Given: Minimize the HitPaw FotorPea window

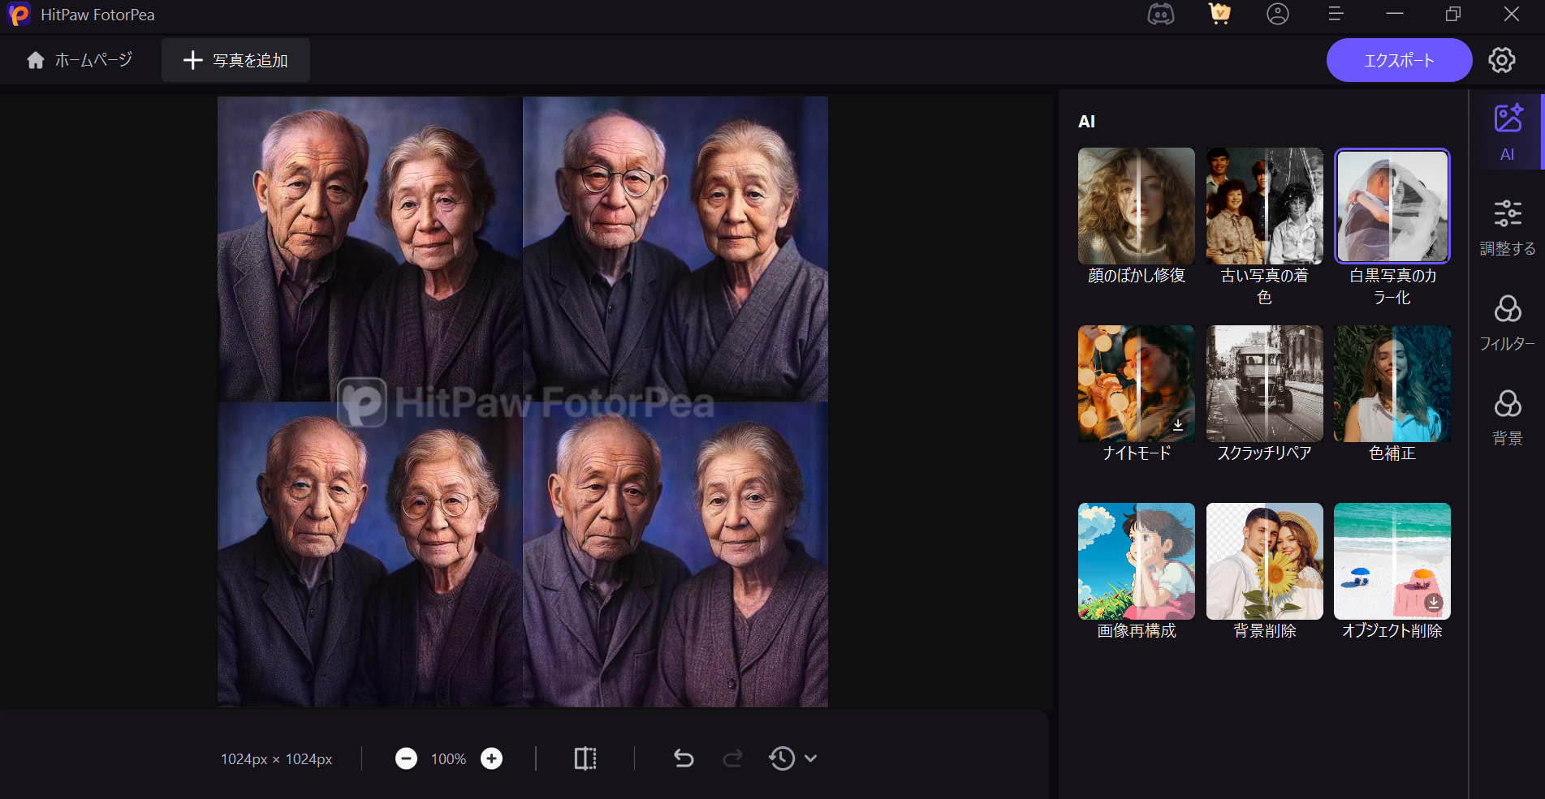Looking at the screenshot, I should tap(1395, 14).
